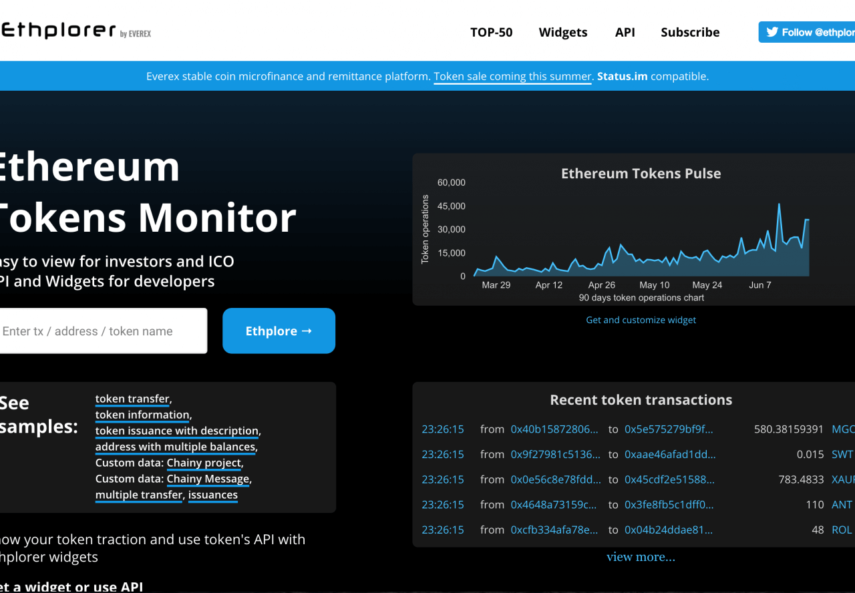Viewport: 855px width, 593px height.
Task: Click the timestamp in the SWT transaction row
Action: click(443, 454)
